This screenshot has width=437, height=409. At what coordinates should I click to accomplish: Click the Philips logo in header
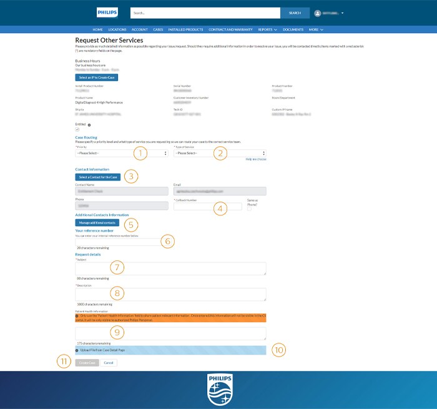[107, 12]
